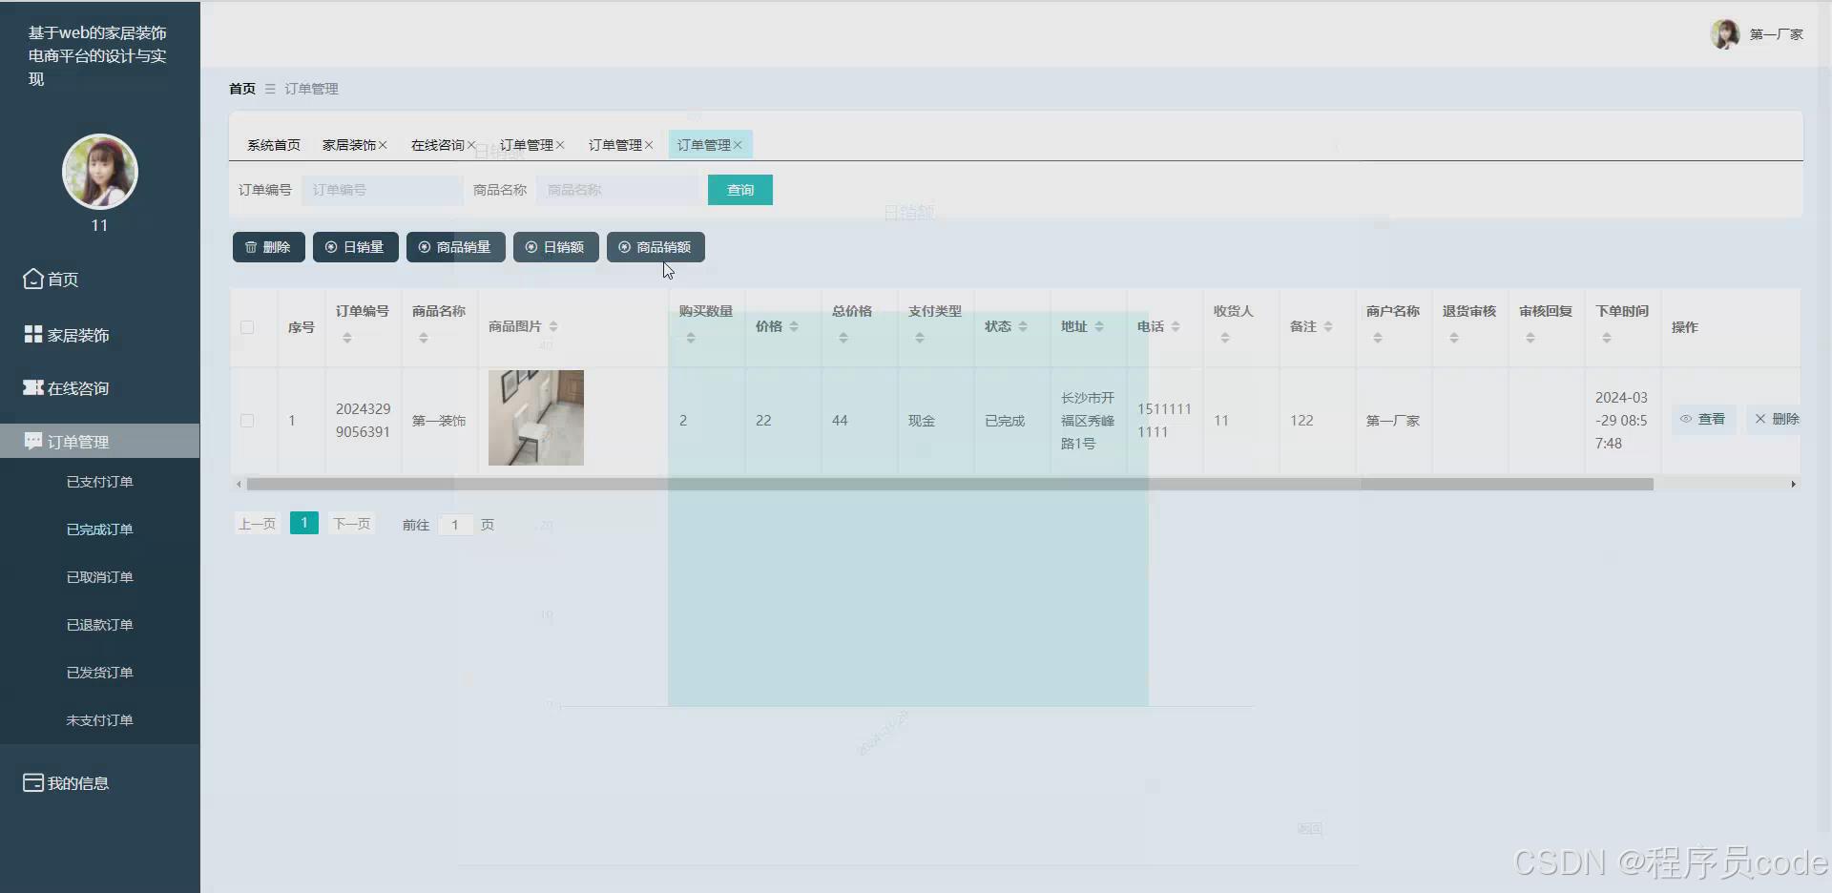Open the product image thumbnail
Image resolution: width=1832 pixels, height=893 pixels.
tap(536, 418)
